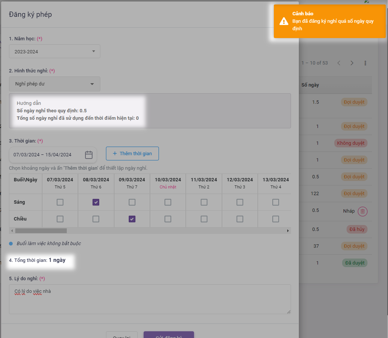Click the Thêm thời gian button
Viewport: 388px width, 338px height.
pyautogui.click(x=132, y=154)
